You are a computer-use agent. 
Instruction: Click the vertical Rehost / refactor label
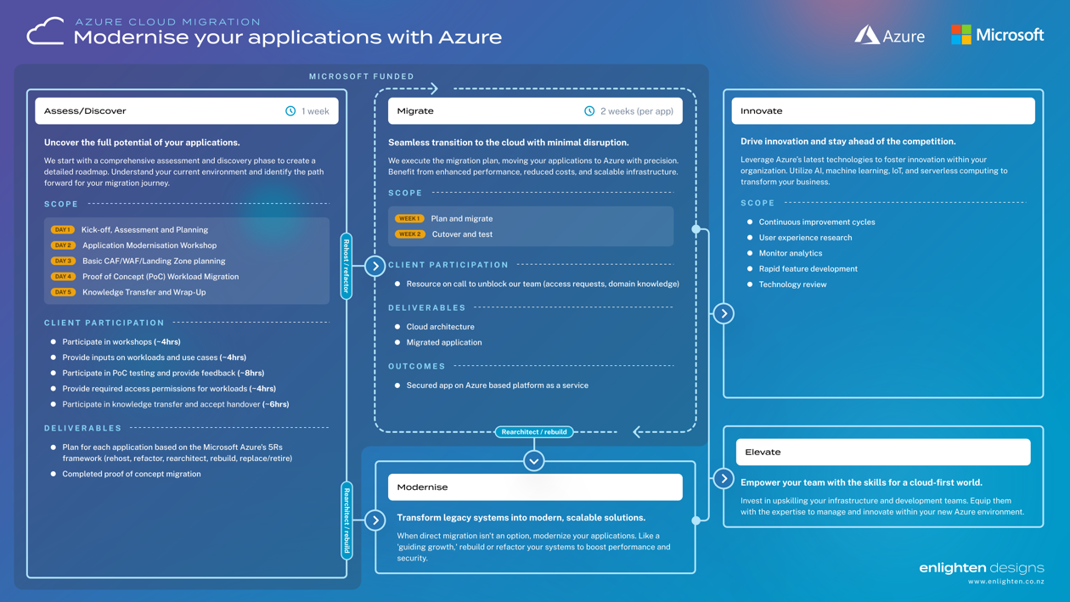[346, 266]
